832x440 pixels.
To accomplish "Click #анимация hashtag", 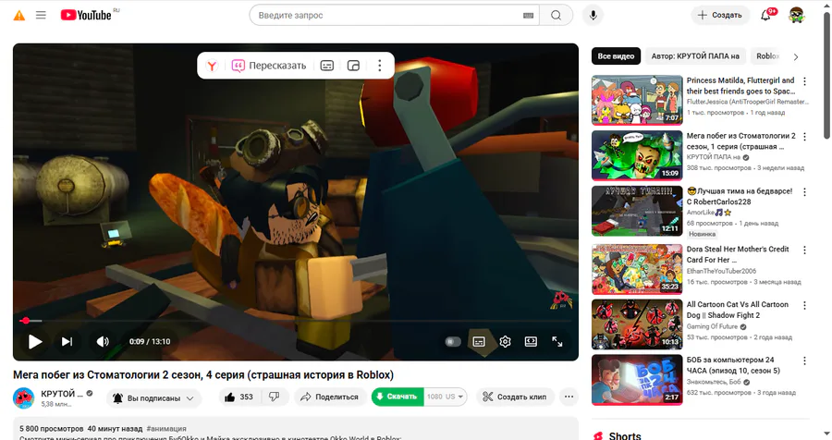I will coord(166,428).
